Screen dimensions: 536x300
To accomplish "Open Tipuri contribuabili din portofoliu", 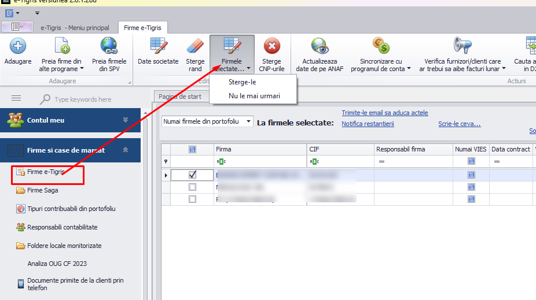I will click(66, 209).
